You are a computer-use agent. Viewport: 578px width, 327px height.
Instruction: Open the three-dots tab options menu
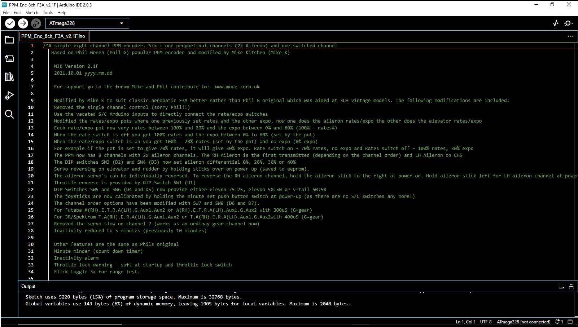tap(570, 36)
